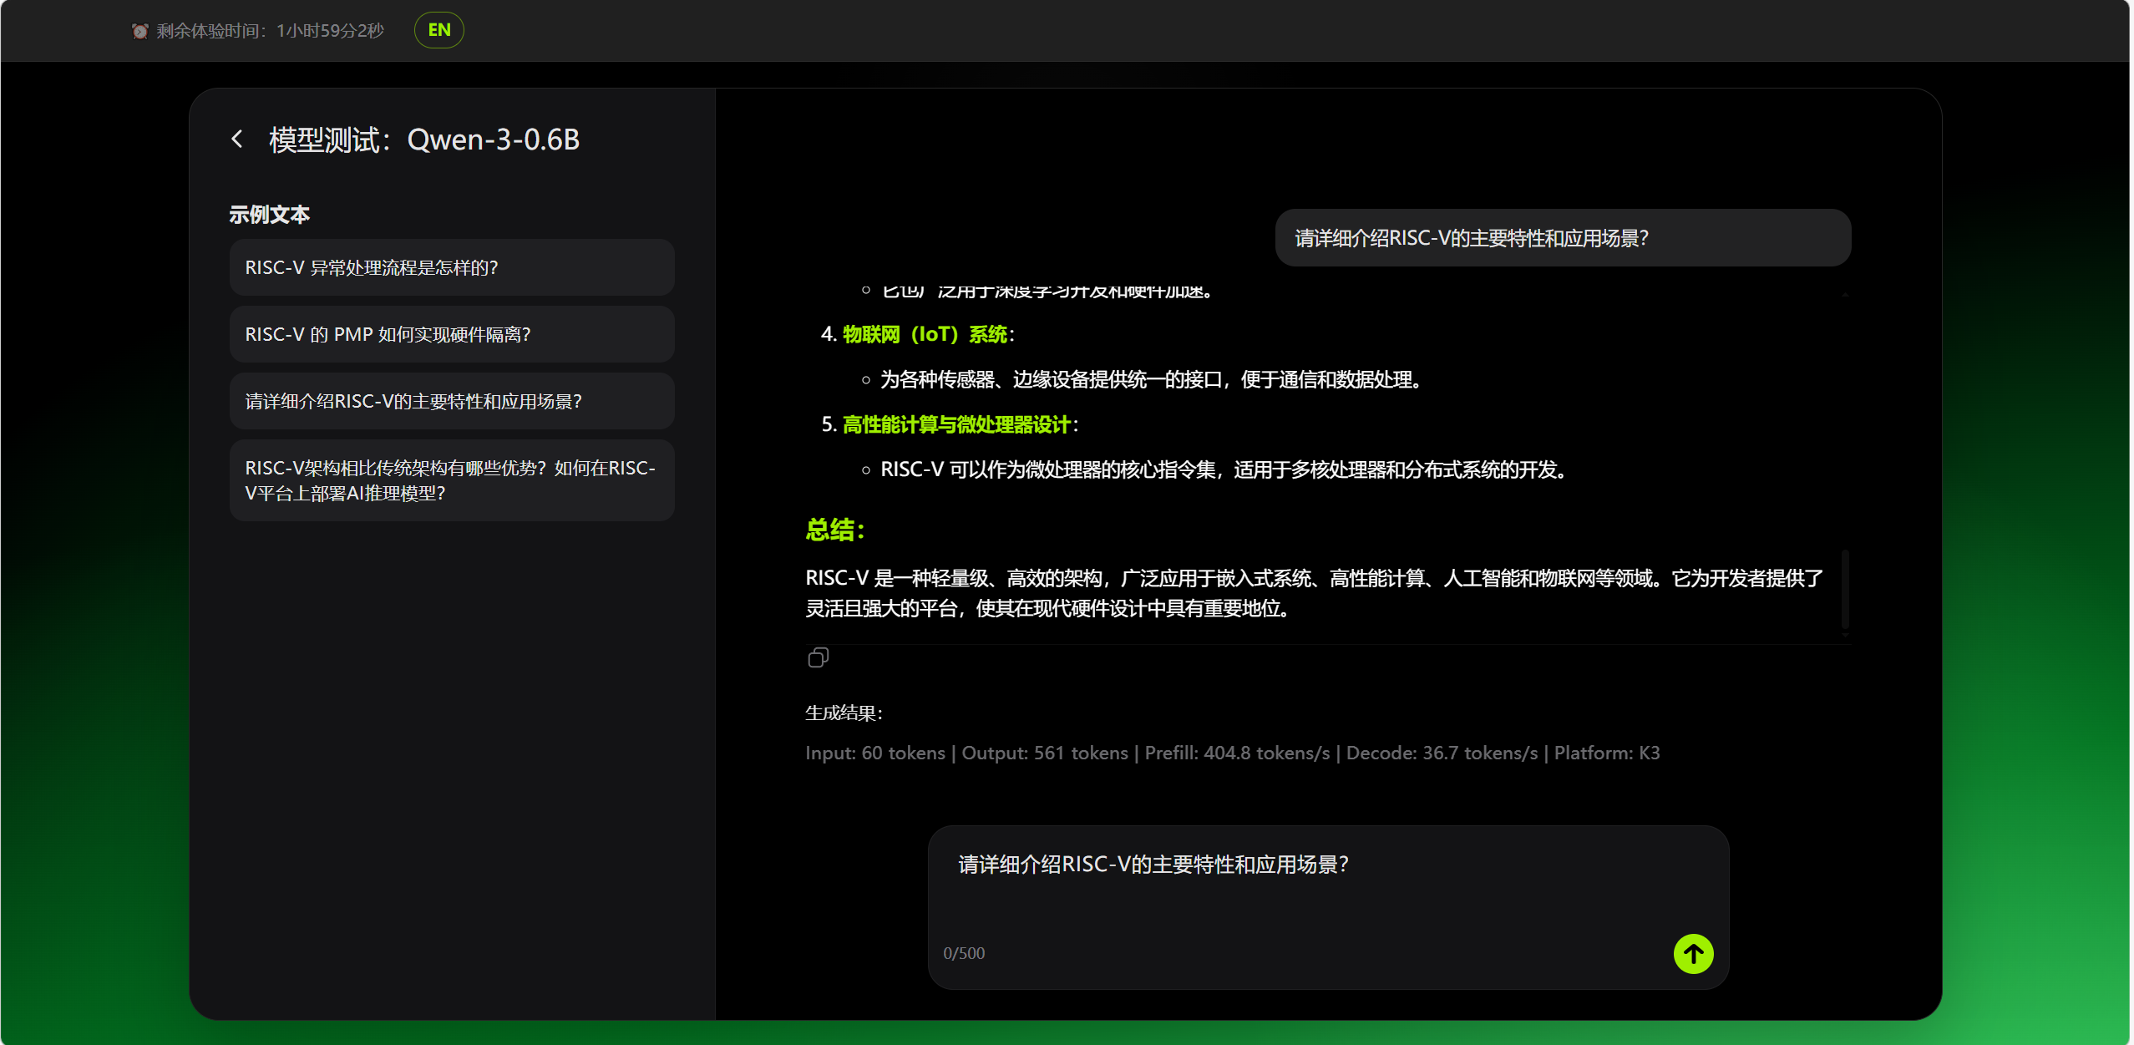Copy the response with the copy icon

click(818, 657)
